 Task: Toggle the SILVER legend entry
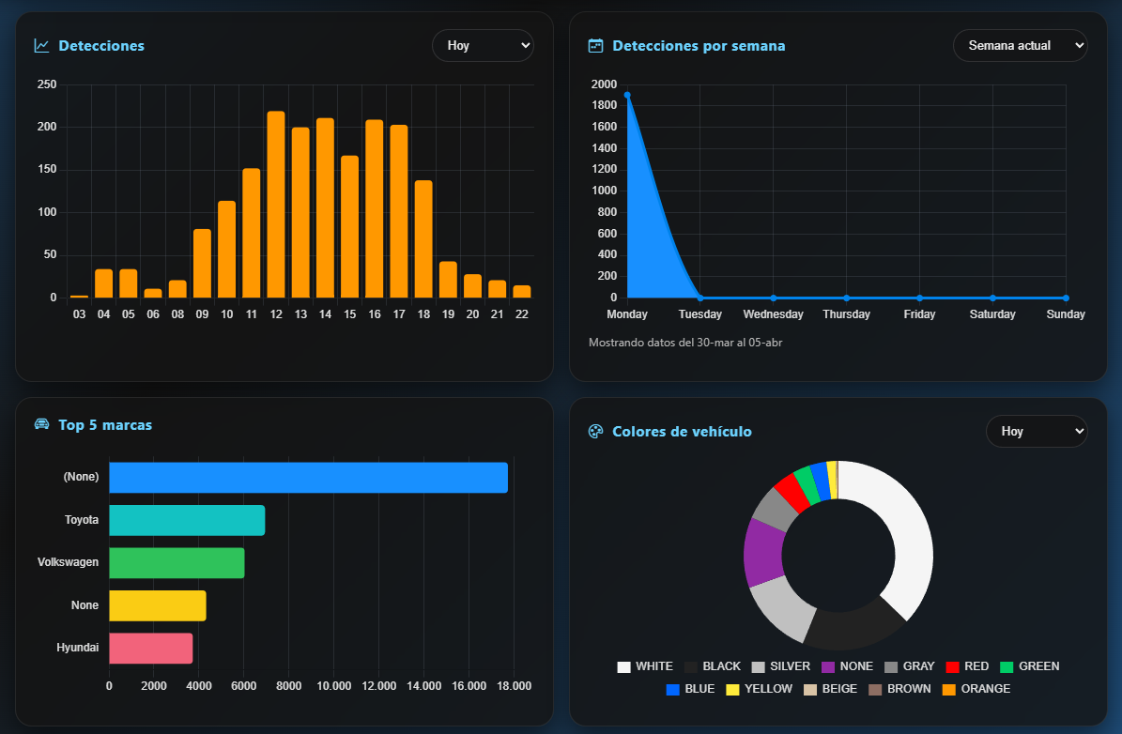(x=780, y=666)
